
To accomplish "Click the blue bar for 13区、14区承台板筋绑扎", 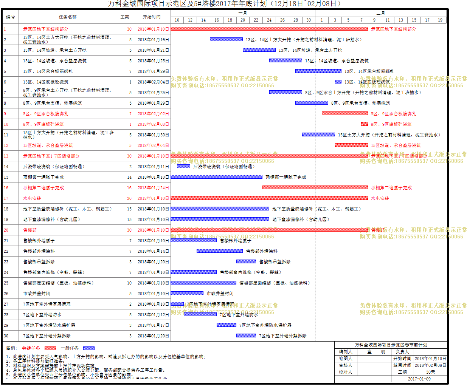I will [x=318, y=71].
